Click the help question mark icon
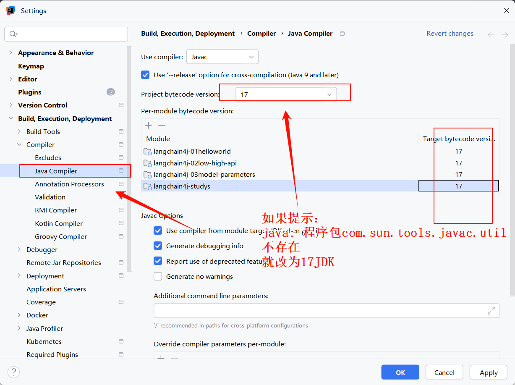This screenshot has height=385, width=515. click(13, 372)
